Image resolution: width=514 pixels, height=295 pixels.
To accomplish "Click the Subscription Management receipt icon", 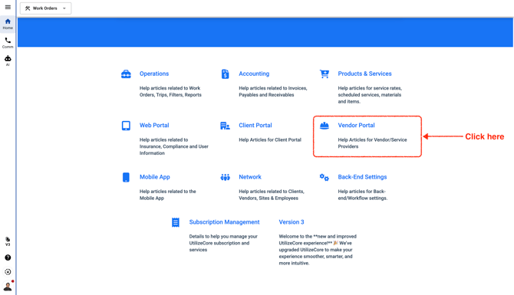I will [x=176, y=222].
